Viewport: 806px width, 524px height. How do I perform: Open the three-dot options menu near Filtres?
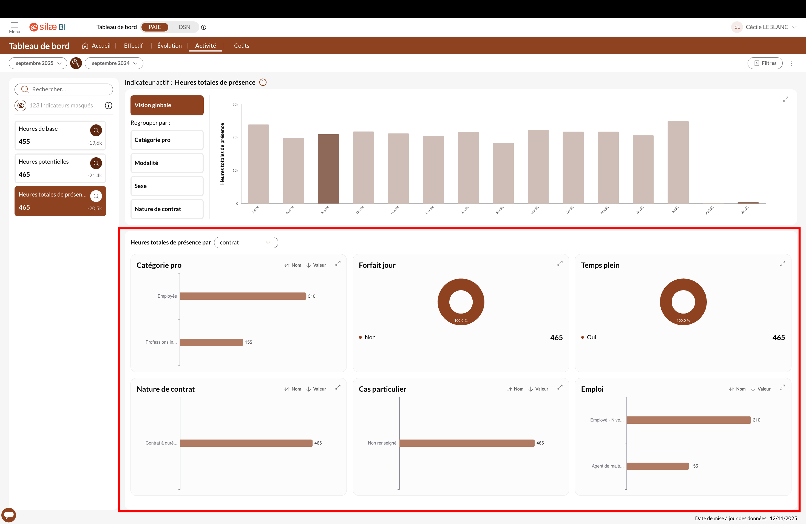(x=791, y=63)
